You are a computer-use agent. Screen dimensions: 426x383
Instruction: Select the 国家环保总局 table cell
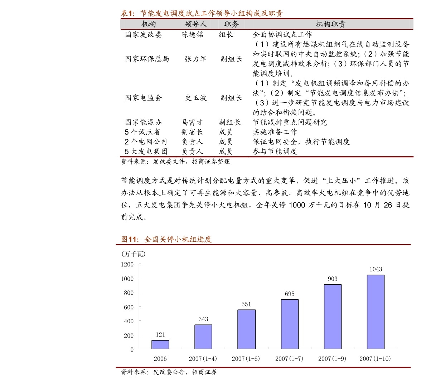pos(147,59)
